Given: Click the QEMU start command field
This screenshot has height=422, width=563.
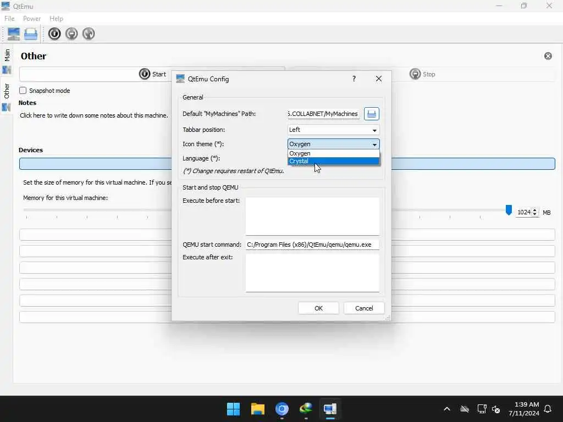Looking at the screenshot, I should coord(312,245).
